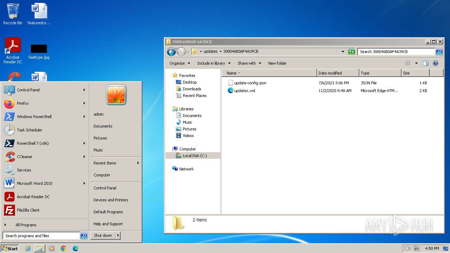Toggle the preview pane button

tap(425, 63)
